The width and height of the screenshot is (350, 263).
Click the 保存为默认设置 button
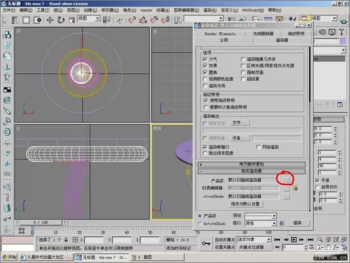[245, 204]
